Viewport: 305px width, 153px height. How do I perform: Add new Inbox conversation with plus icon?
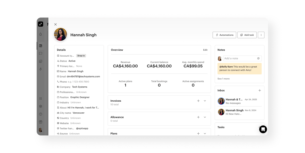coord(260,90)
